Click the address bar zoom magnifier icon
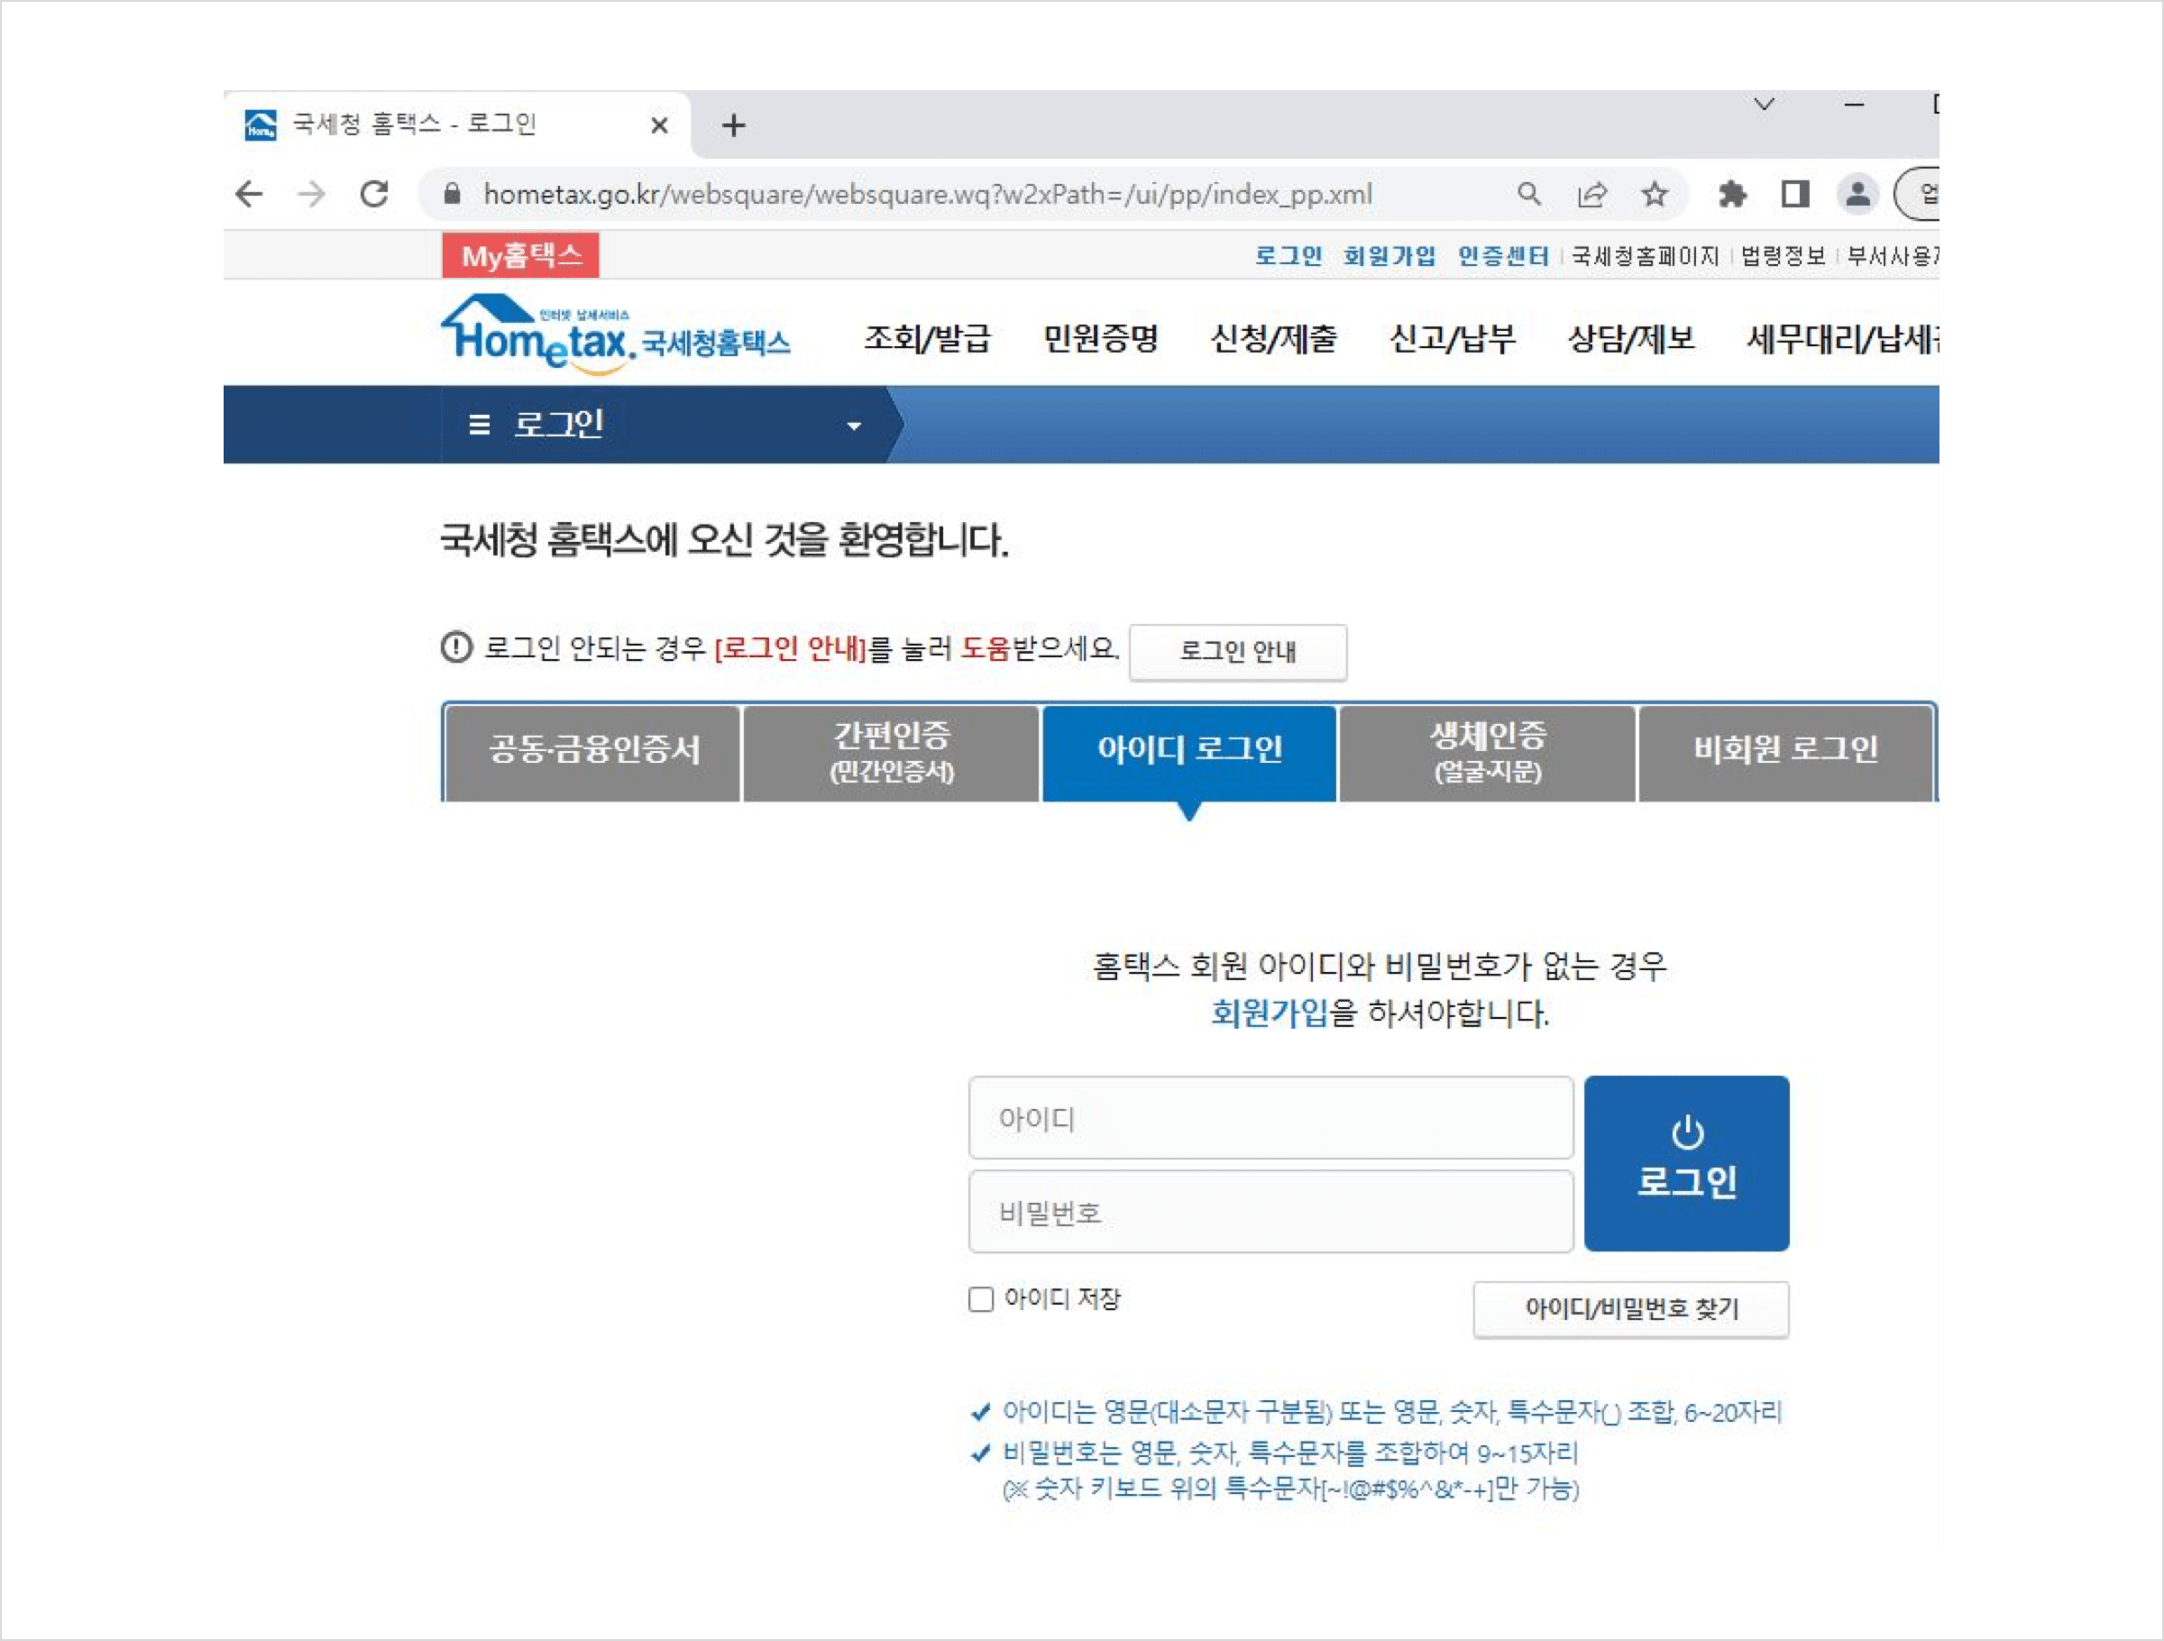Screen dimensions: 2164x1641 point(1529,194)
